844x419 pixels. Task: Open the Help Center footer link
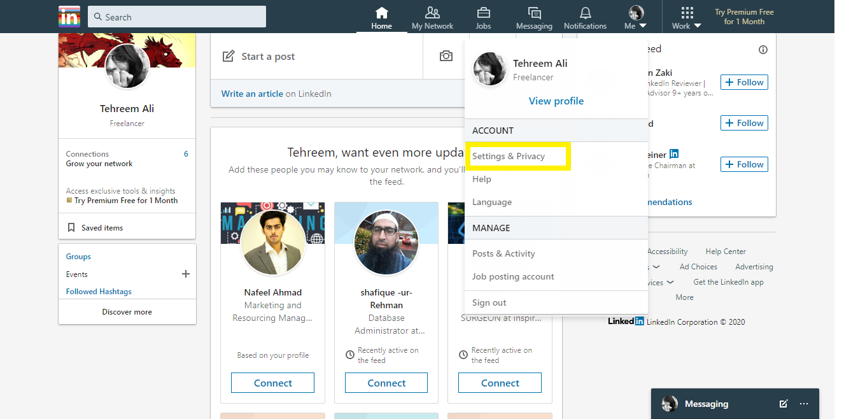click(x=726, y=252)
